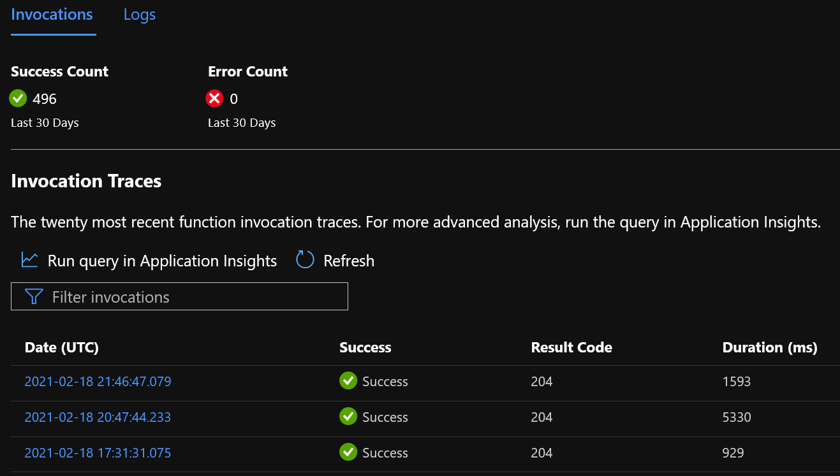This screenshot has height=476, width=840.
Task: Click the filter funnel icon
Action: coord(34,296)
